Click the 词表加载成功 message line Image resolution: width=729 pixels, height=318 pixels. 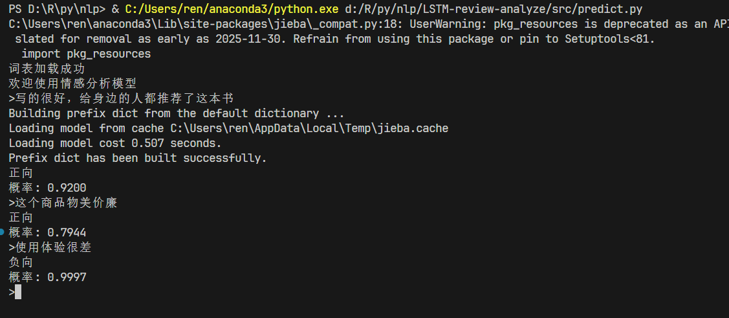pos(47,69)
